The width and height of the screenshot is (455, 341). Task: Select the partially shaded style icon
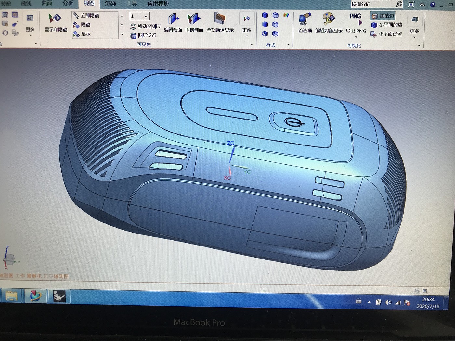click(x=265, y=34)
